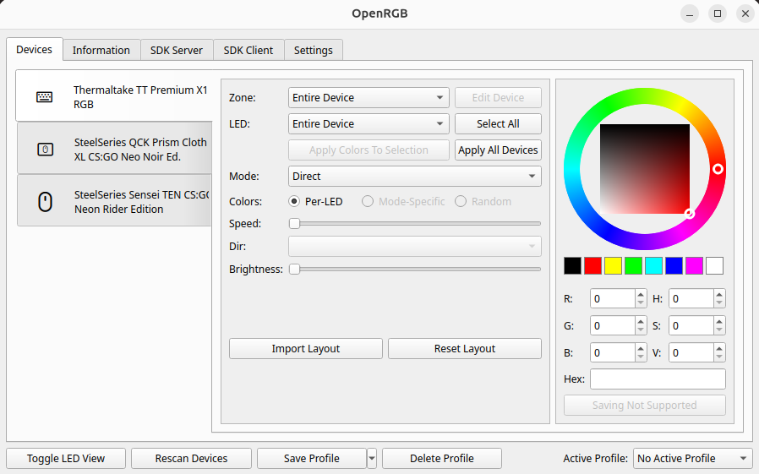Select the Thermaltake keyboard device icon
This screenshot has height=474, width=759.
(45, 97)
